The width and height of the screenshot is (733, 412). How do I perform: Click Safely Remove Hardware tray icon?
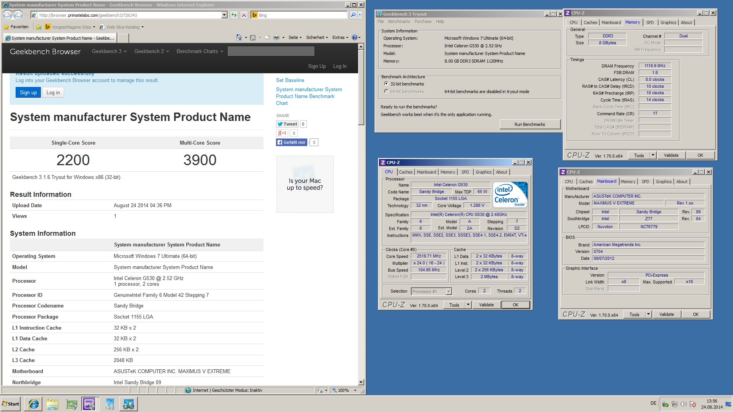(x=665, y=404)
